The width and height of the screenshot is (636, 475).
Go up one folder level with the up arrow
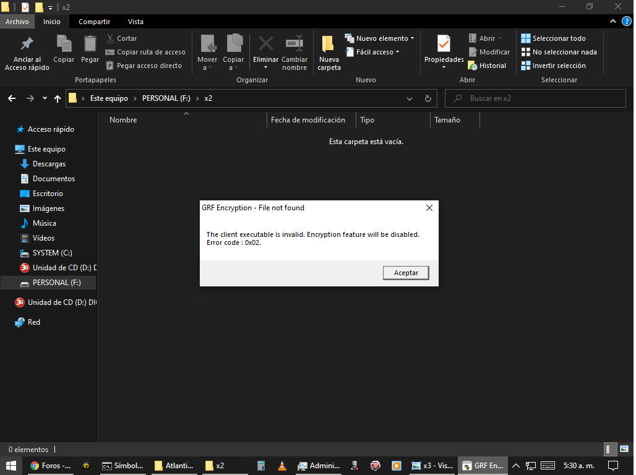click(58, 98)
